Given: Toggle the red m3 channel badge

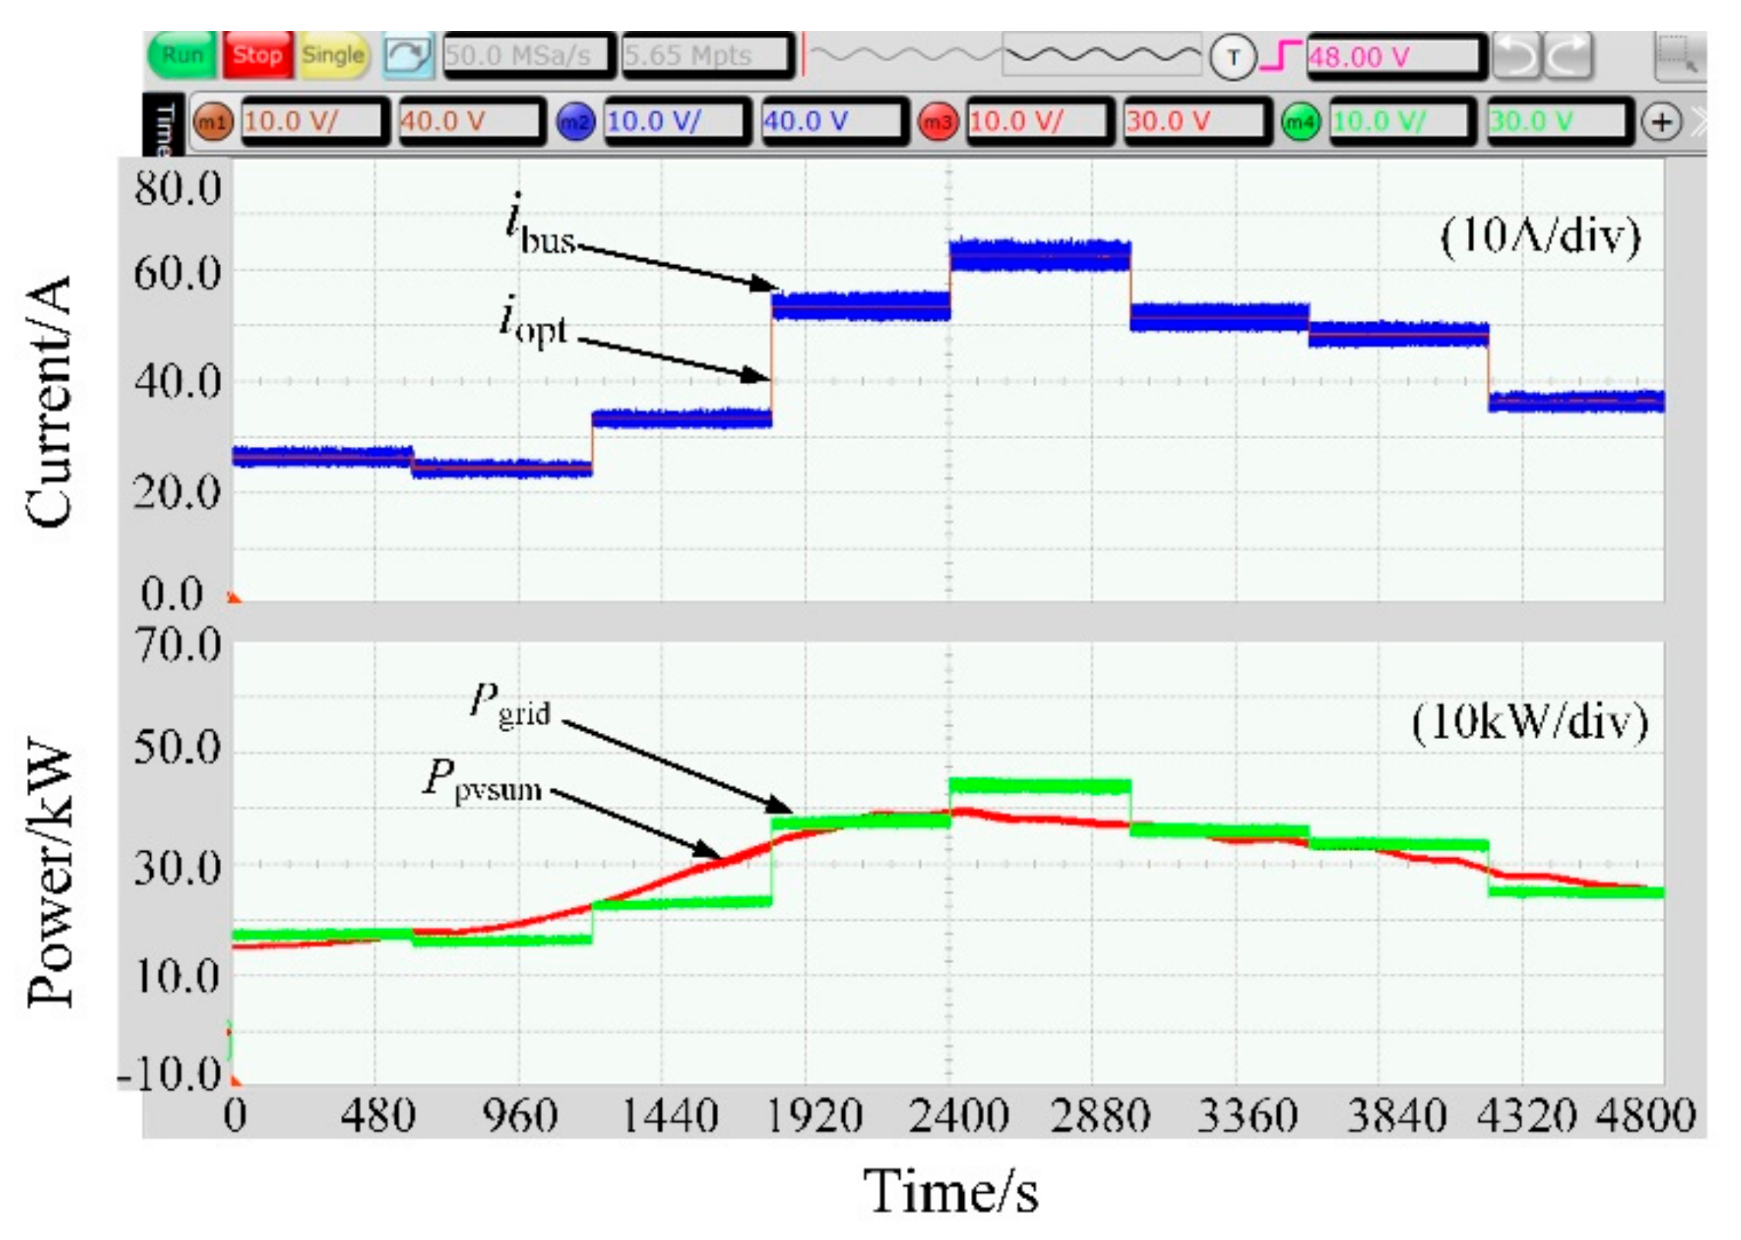Looking at the screenshot, I should coord(938,122).
